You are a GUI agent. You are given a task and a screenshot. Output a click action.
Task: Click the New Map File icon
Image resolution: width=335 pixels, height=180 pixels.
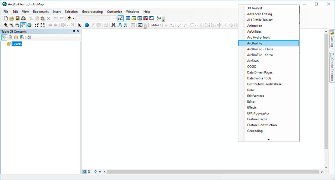6,19
